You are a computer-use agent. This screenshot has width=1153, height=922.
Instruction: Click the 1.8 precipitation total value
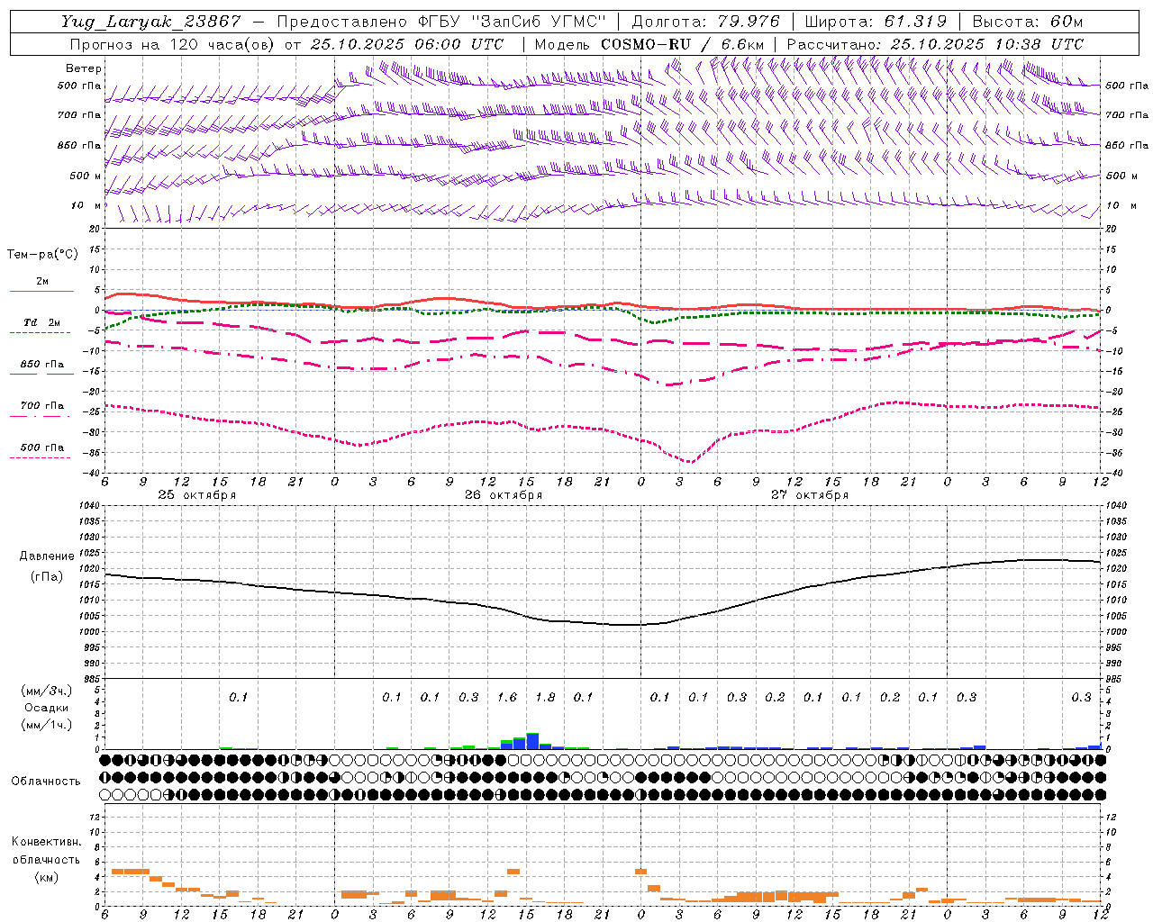545,697
